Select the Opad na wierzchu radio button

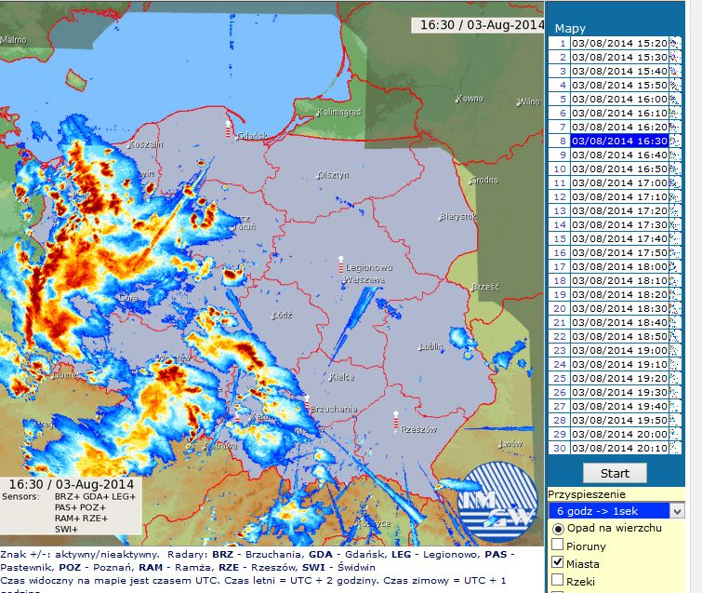558,529
